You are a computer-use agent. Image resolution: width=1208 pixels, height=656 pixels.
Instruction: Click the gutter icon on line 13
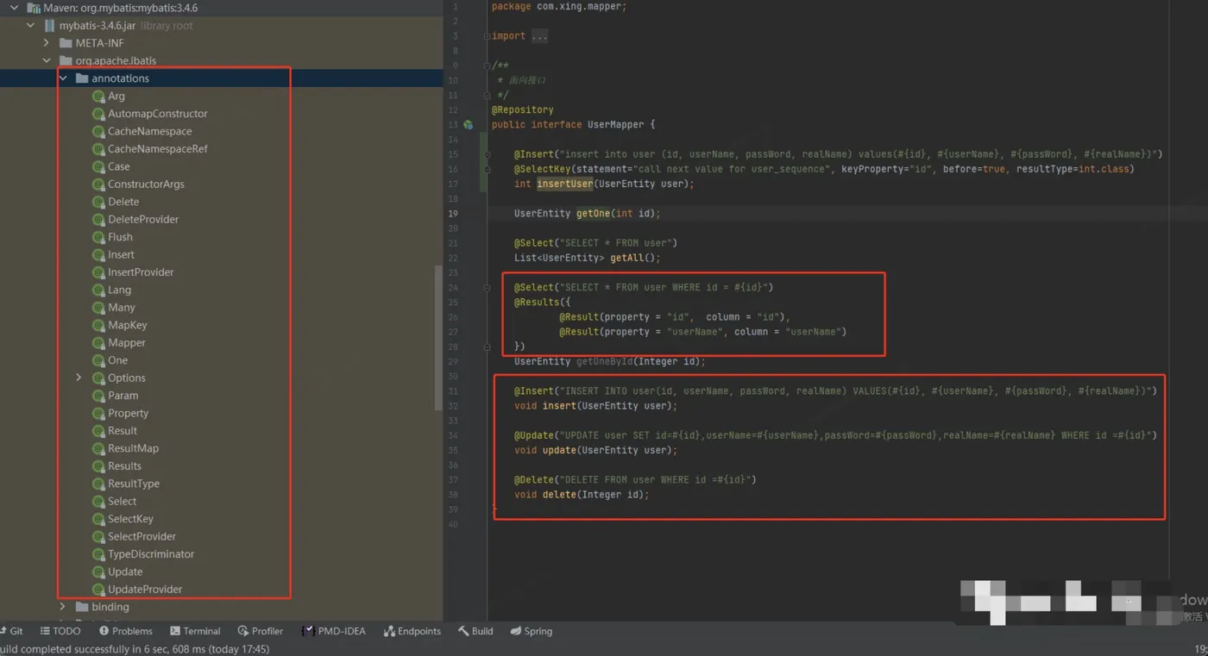pyautogui.click(x=468, y=125)
